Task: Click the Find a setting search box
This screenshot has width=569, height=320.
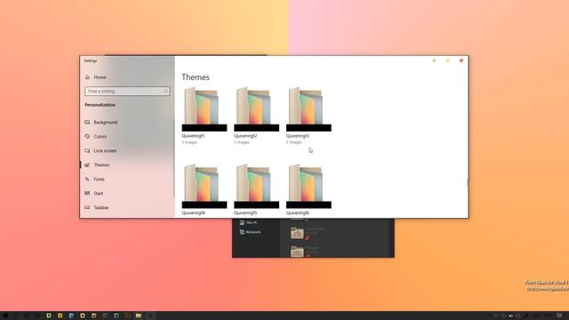Action: [127, 91]
